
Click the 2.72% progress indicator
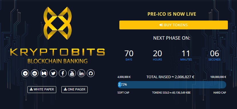click(122, 85)
